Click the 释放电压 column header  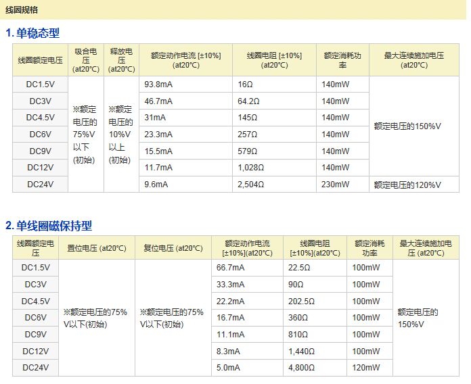point(121,60)
